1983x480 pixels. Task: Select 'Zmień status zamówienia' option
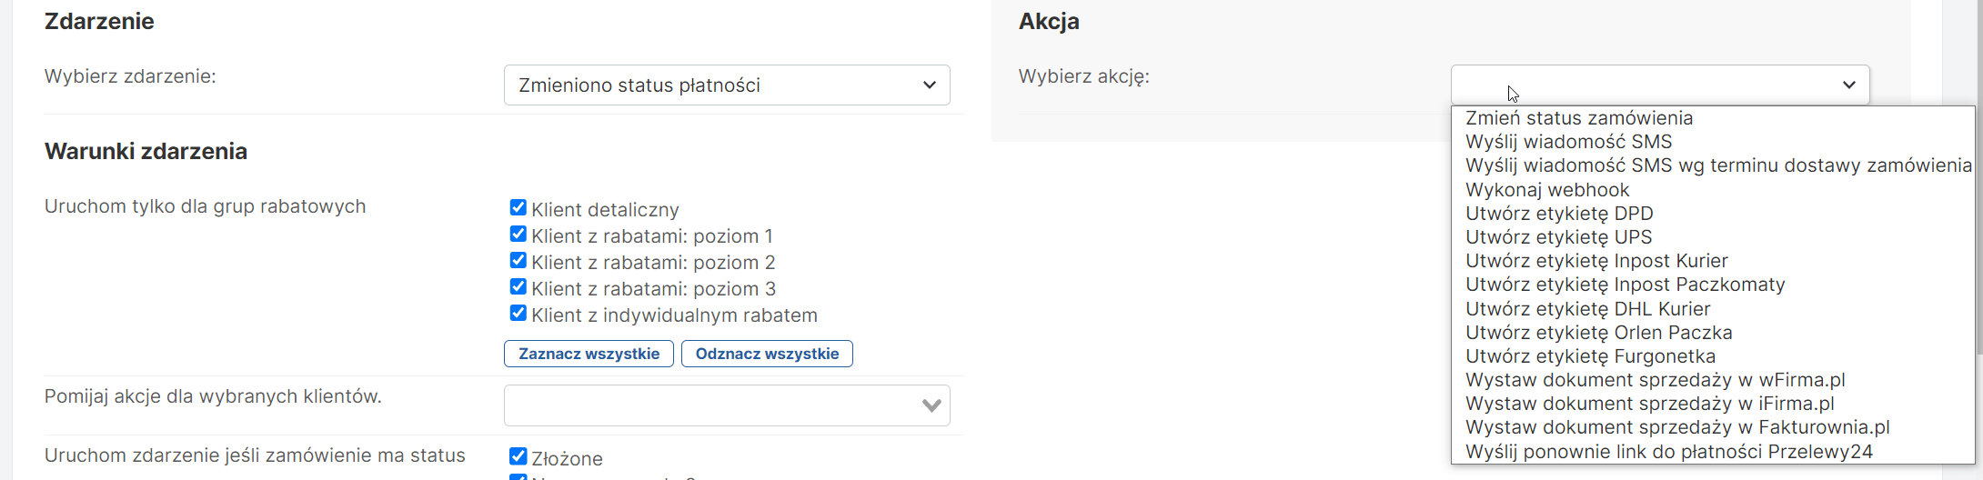pyautogui.click(x=1578, y=118)
